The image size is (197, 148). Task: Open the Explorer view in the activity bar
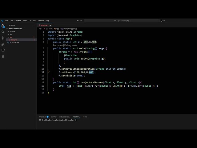point(3,26)
